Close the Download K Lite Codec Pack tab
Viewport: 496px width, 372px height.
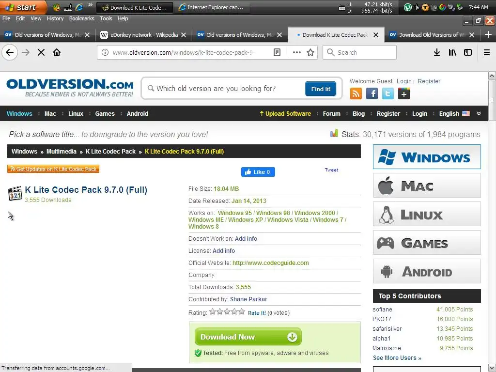[x=376, y=35]
